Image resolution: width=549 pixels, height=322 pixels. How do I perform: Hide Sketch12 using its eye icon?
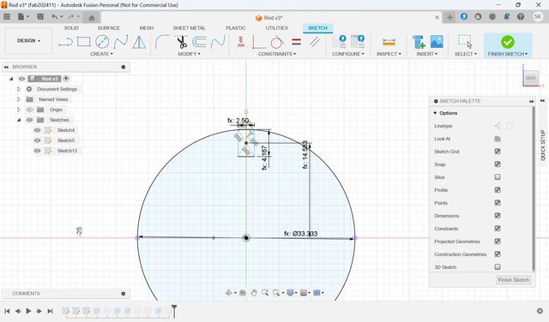(37, 151)
